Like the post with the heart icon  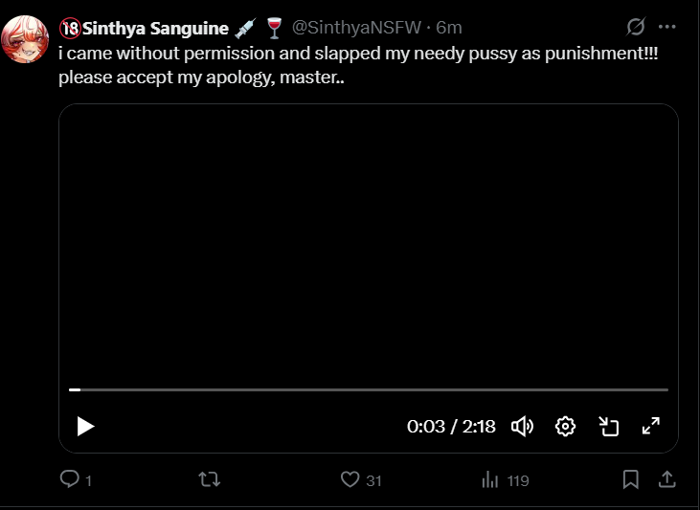(350, 479)
